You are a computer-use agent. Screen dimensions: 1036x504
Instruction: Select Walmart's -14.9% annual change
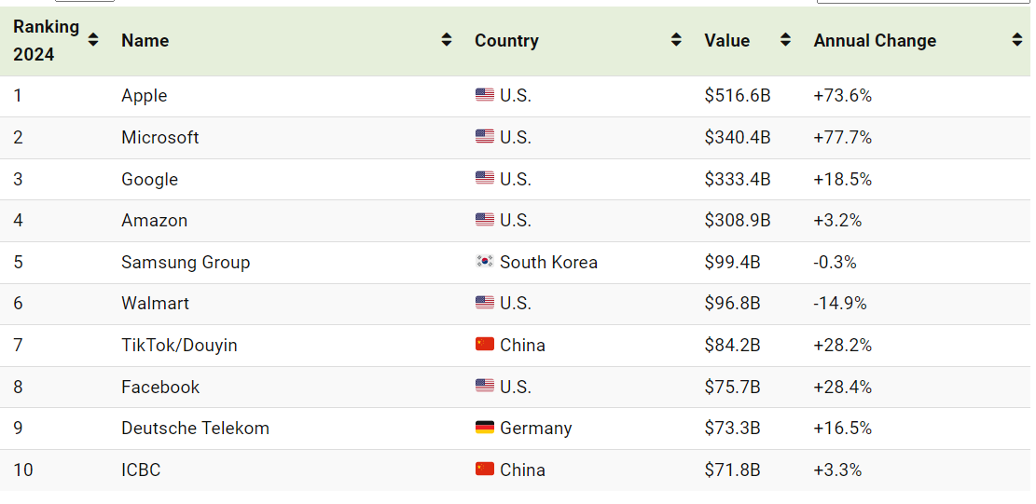840,304
